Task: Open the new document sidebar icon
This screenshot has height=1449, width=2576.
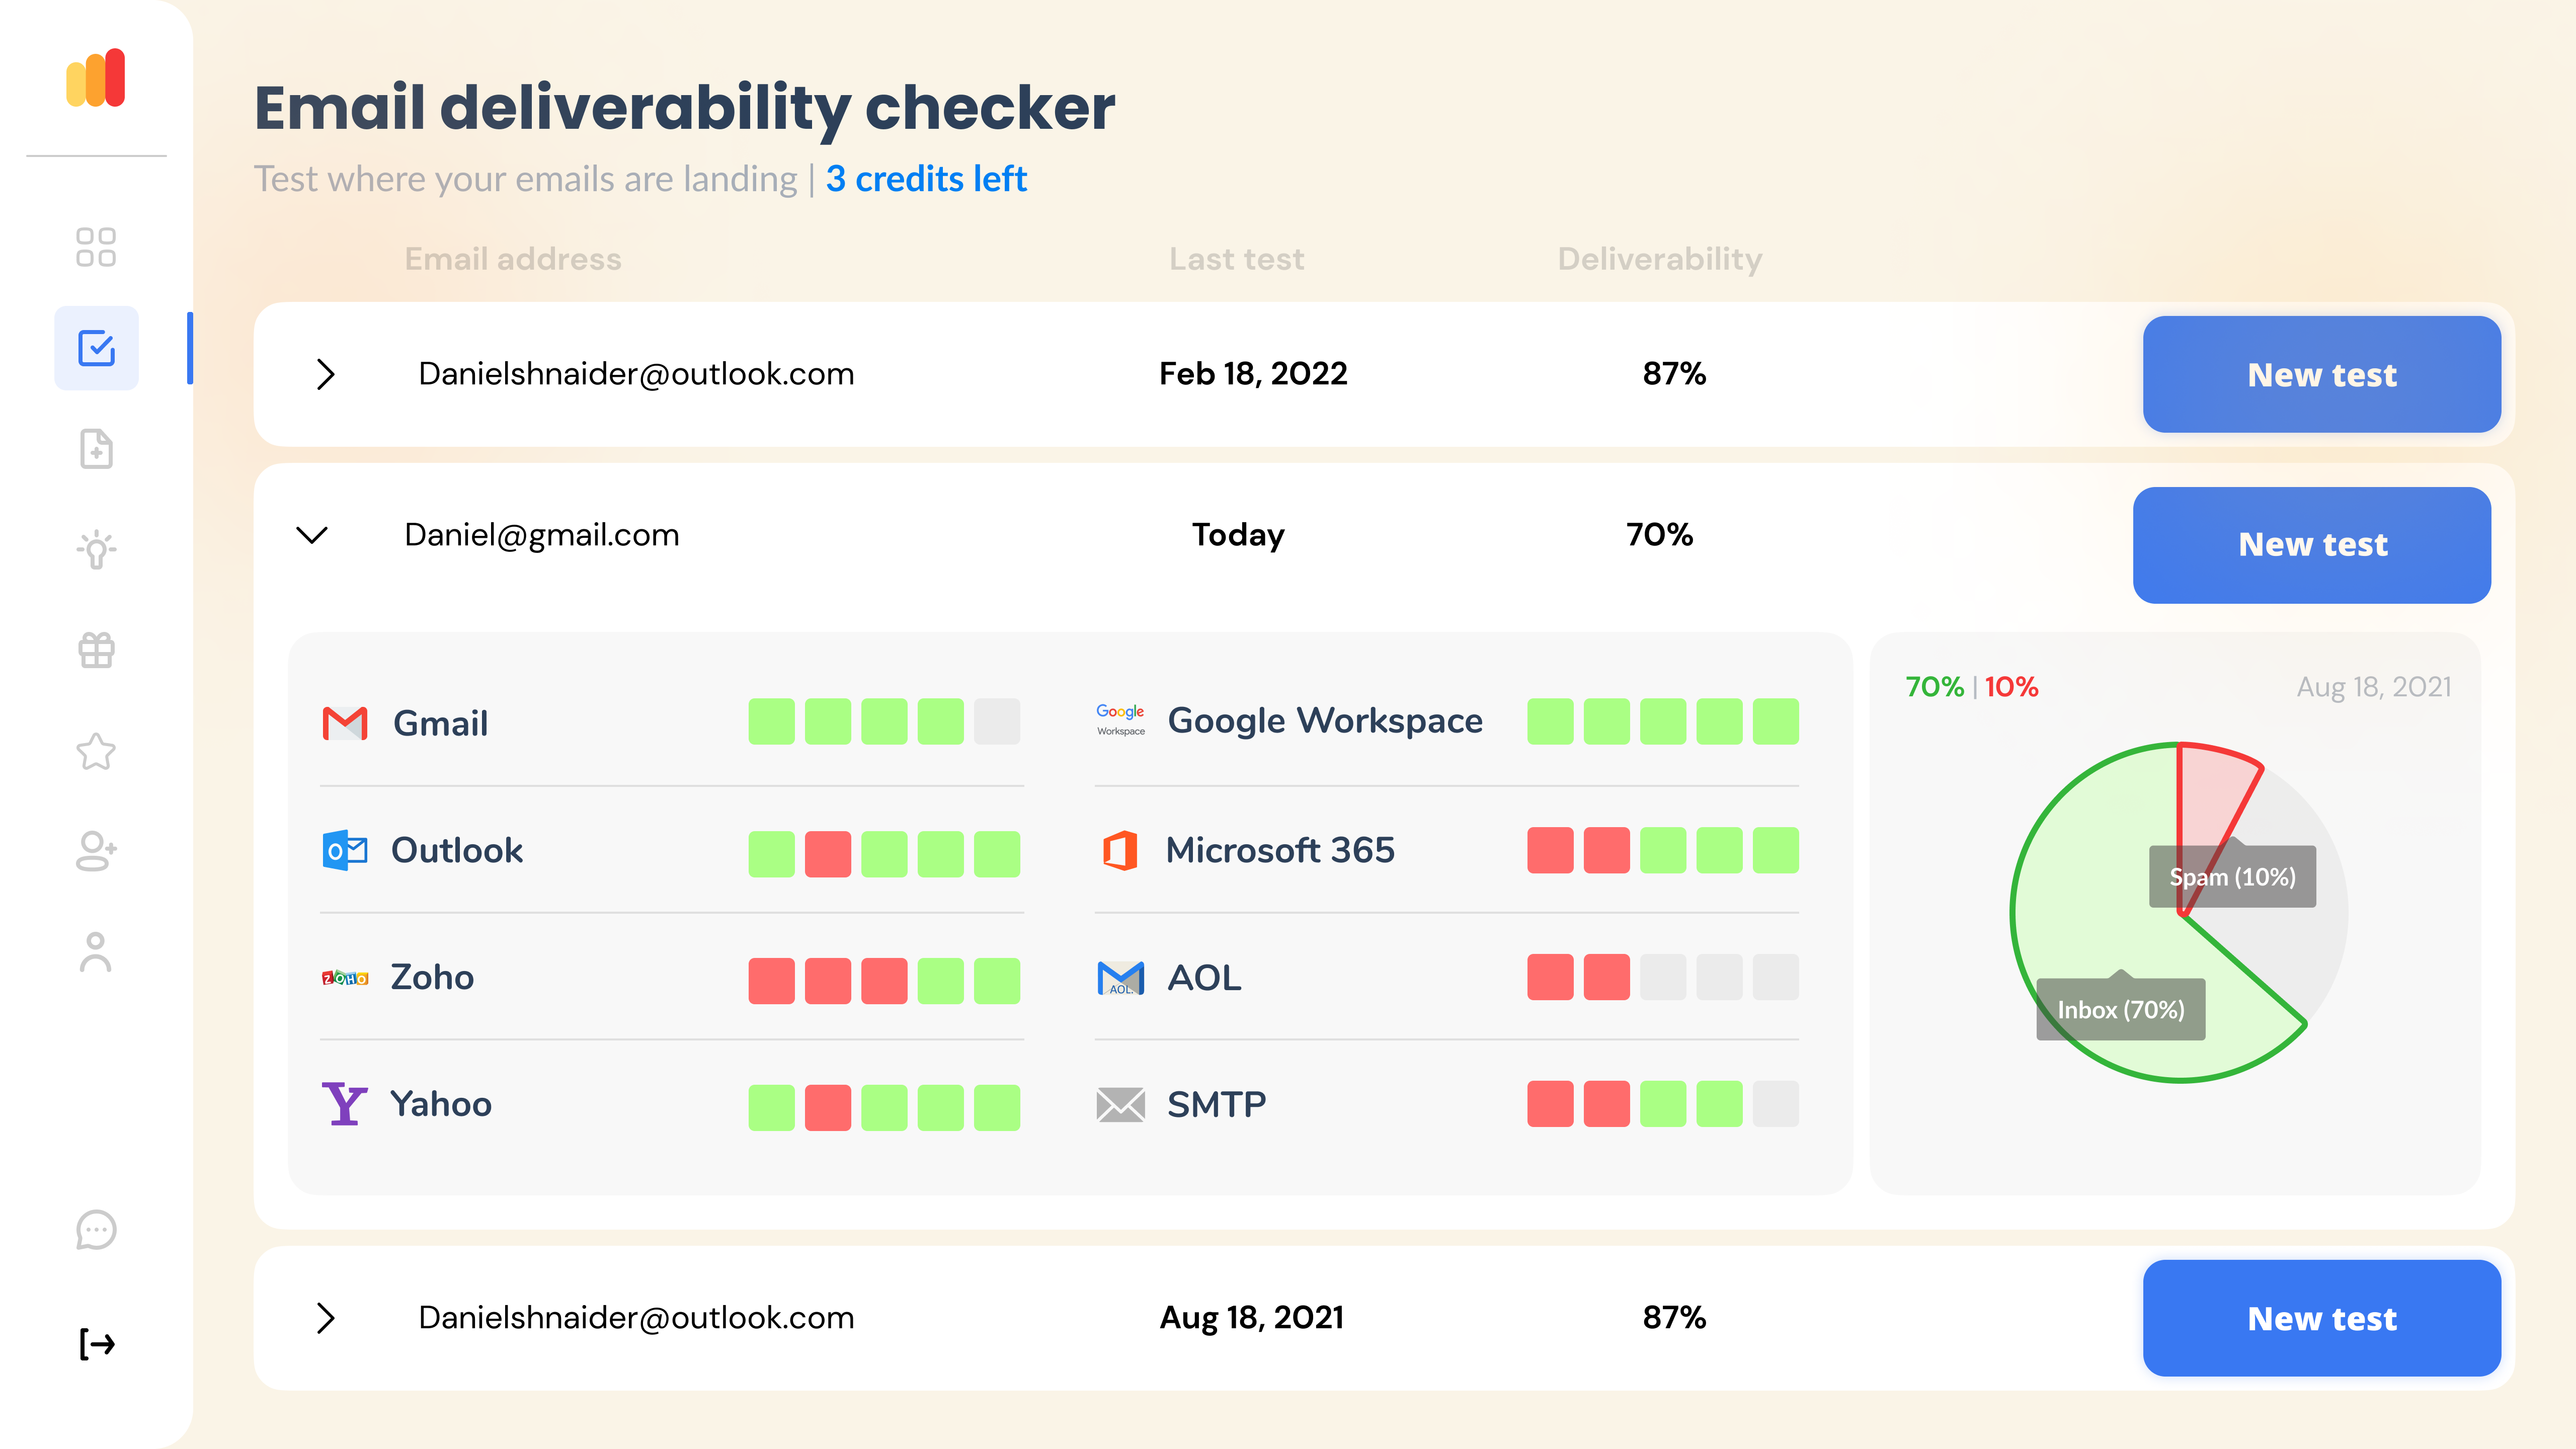Action: [x=96, y=449]
